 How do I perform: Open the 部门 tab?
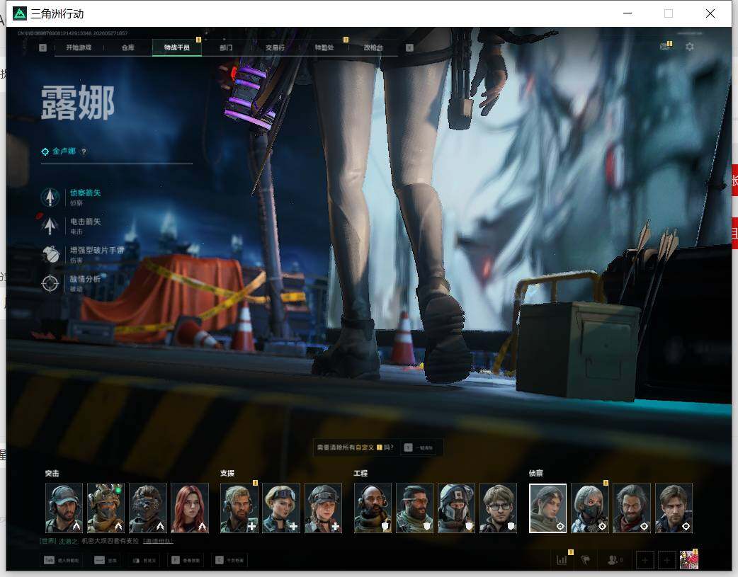point(226,47)
